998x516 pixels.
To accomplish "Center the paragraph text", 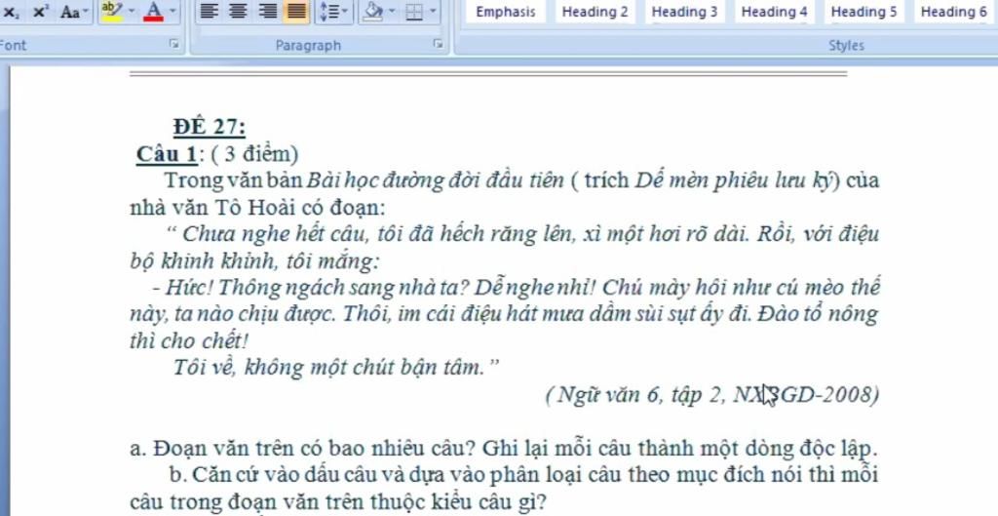I will [x=238, y=11].
